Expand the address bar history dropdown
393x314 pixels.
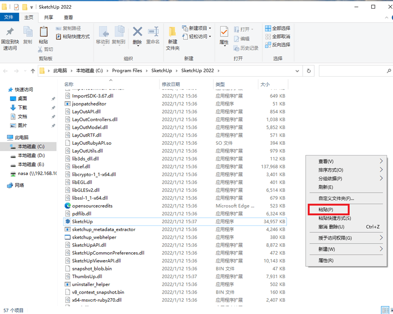pyautogui.click(x=297, y=71)
